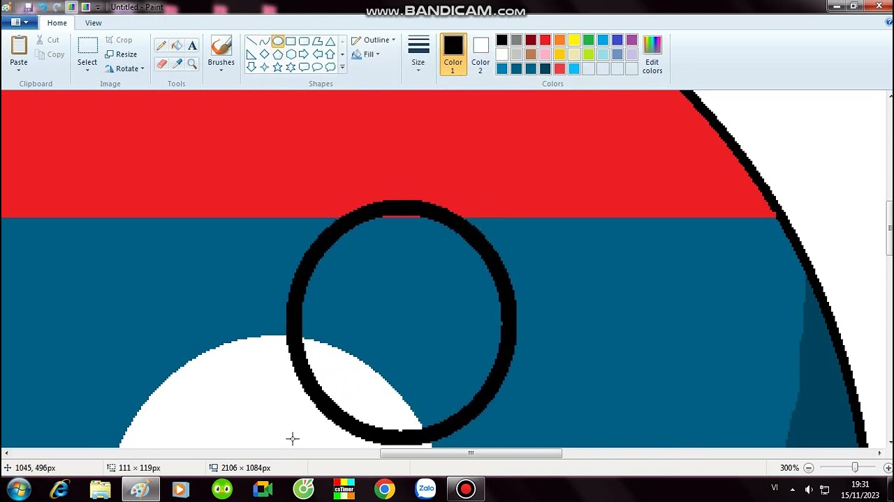Image resolution: width=894 pixels, height=502 pixels.
Task: Open the Paste dropdown arrow
Action: pos(19,70)
